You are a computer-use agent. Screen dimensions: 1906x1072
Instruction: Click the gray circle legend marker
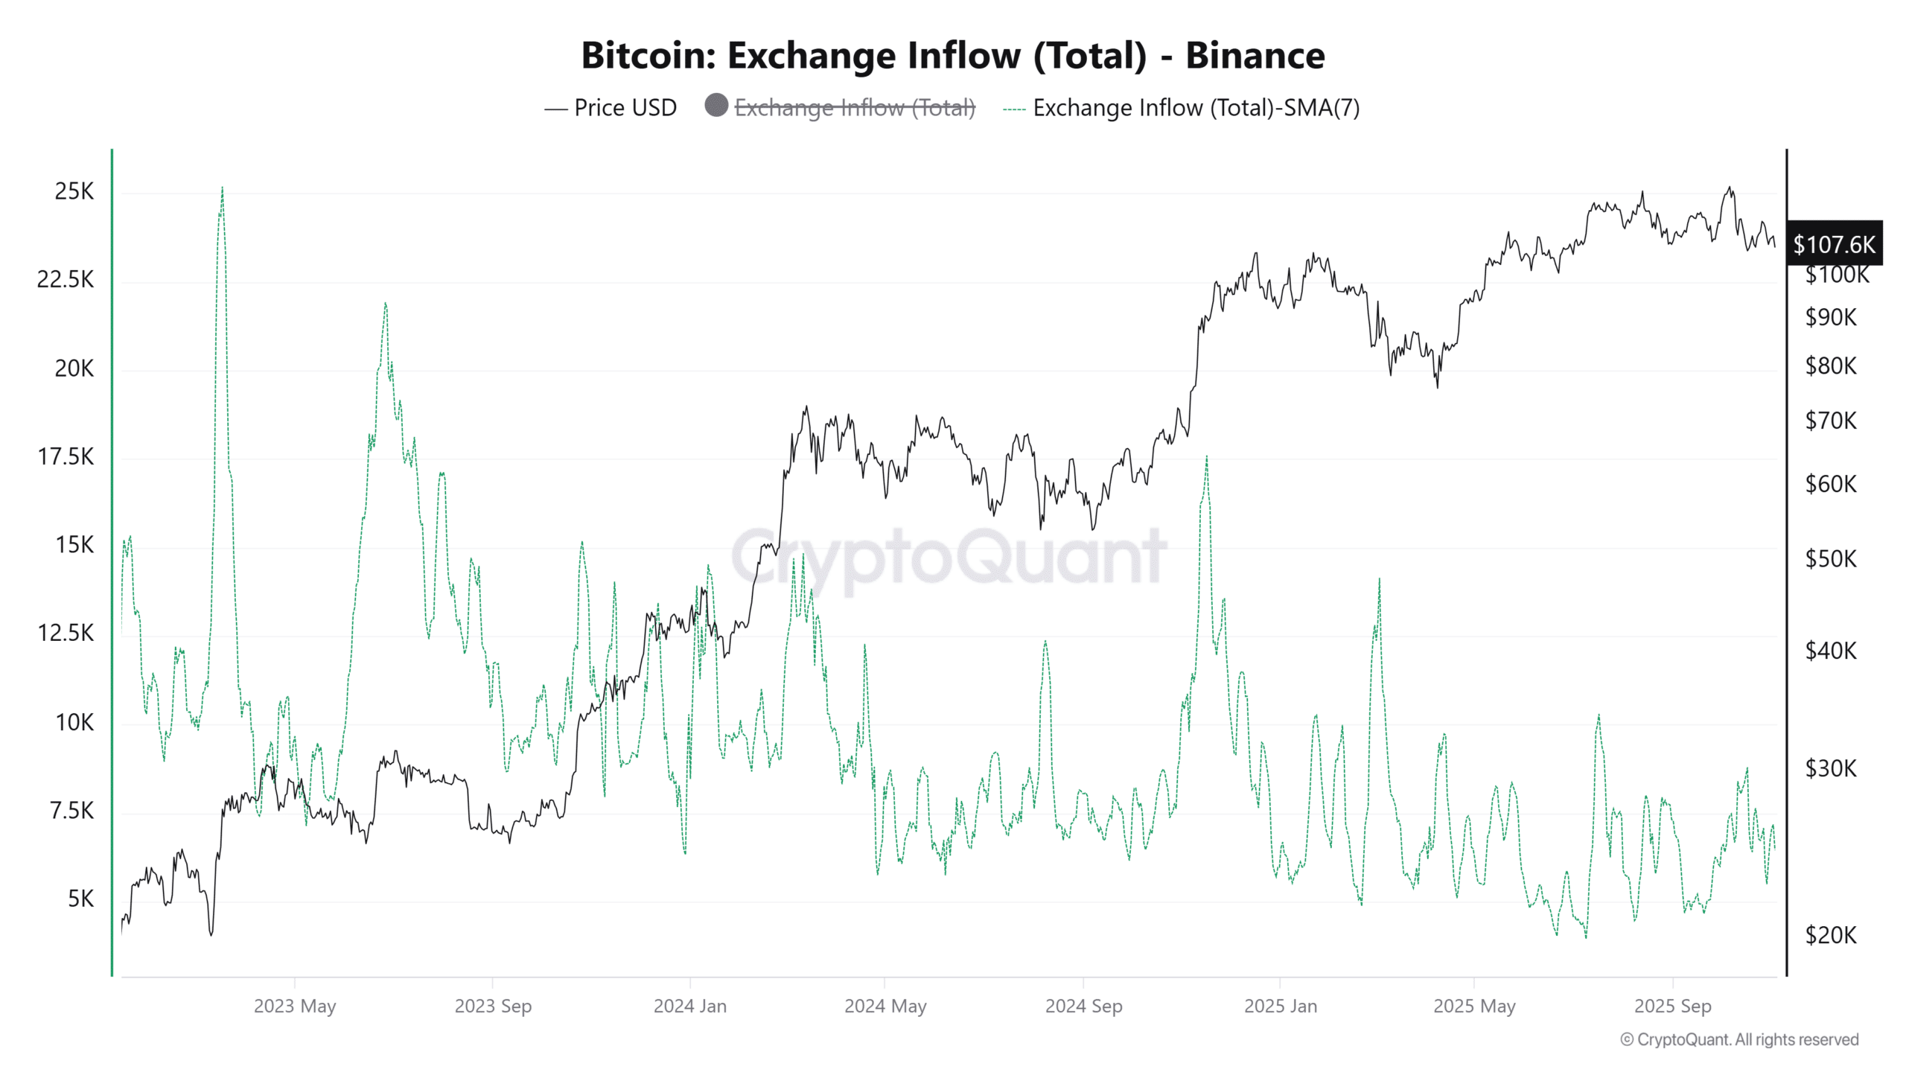pos(716,105)
